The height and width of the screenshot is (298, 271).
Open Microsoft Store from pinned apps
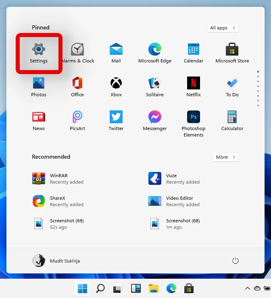[232, 53]
